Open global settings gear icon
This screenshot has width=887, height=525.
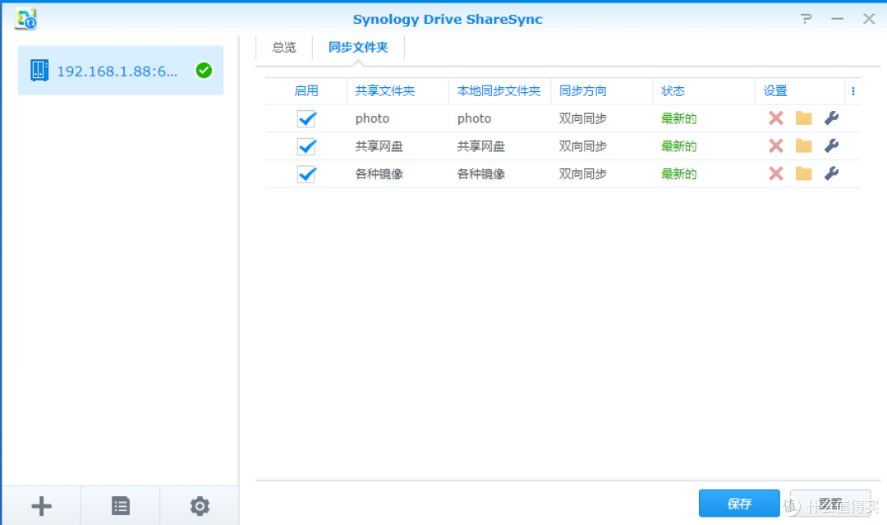click(x=200, y=506)
